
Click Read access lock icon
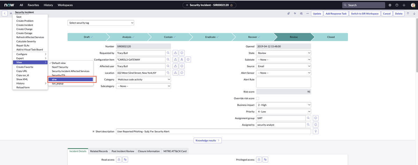tap(119, 159)
